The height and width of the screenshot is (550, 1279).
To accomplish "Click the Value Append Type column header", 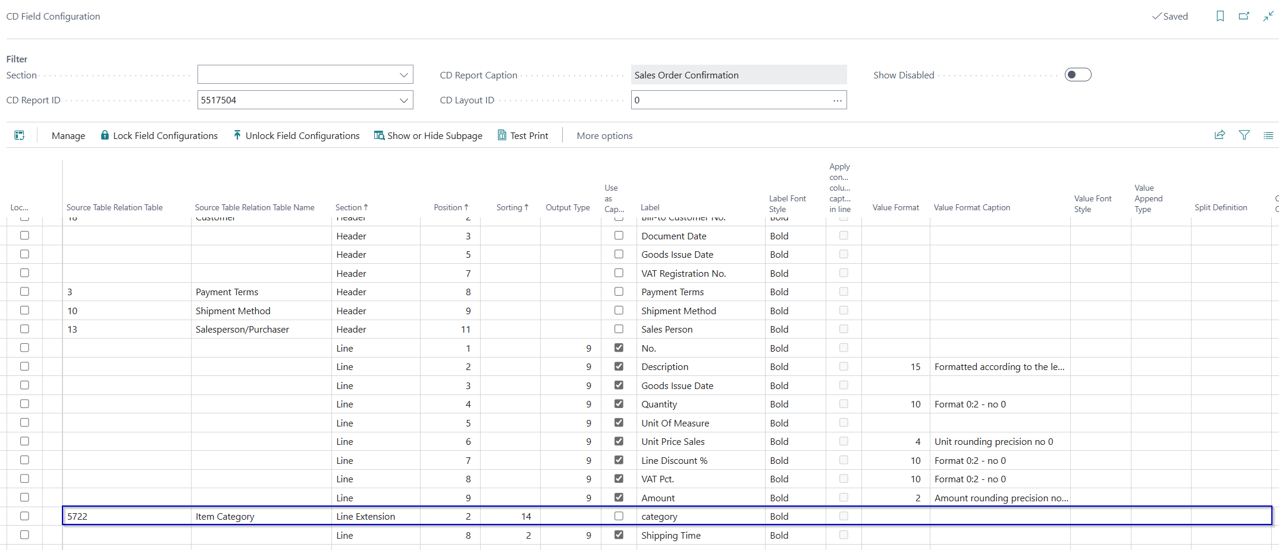I will pyautogui.click(x=1148, y=198).
